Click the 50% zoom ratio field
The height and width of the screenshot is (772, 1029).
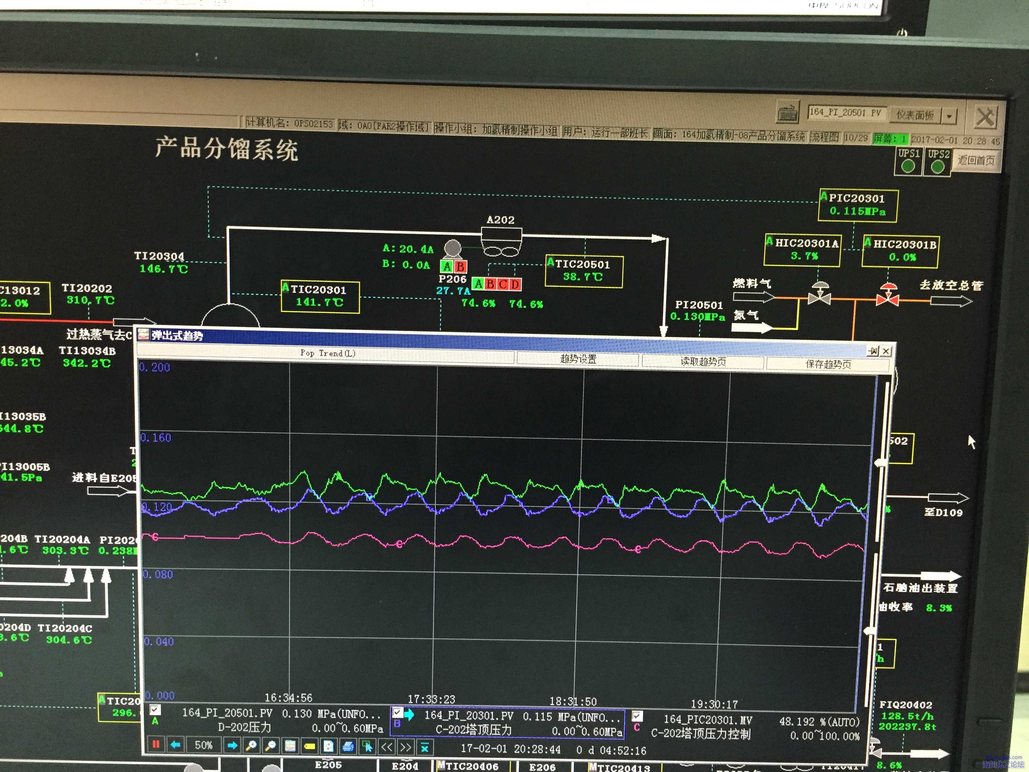tap(203, 745)
